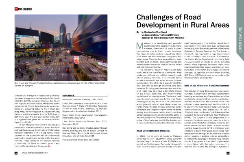
Task: Click the large drop cap letter M
Action: (x=140, y=46)
